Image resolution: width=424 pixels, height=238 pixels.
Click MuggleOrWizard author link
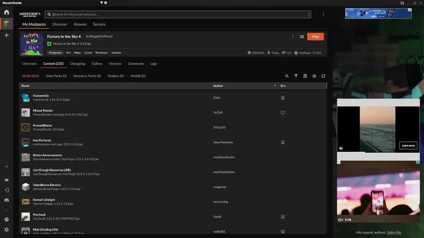[101, 36]
